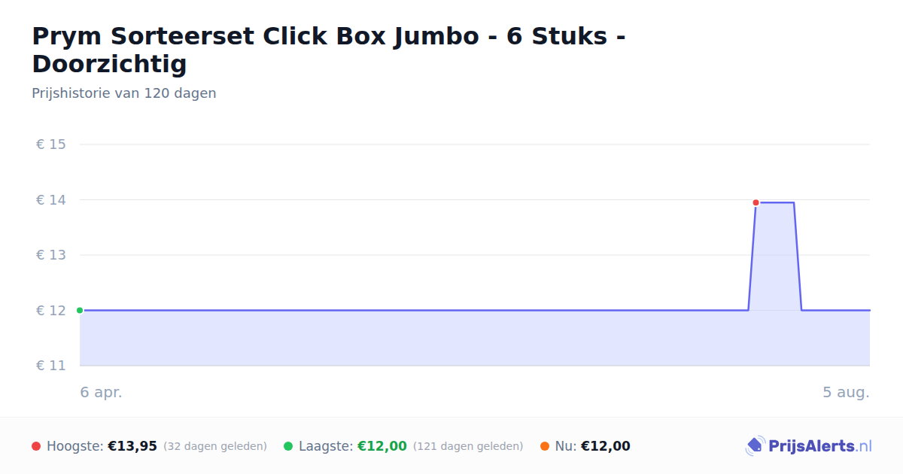Click the € 13 axis label
This screenshot has width=903, height=474.
coord(50,255)
